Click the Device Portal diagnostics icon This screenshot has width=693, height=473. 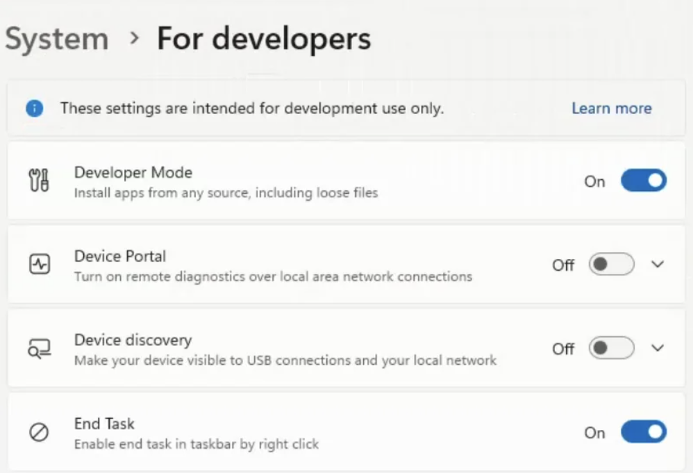tap(39, 265)
